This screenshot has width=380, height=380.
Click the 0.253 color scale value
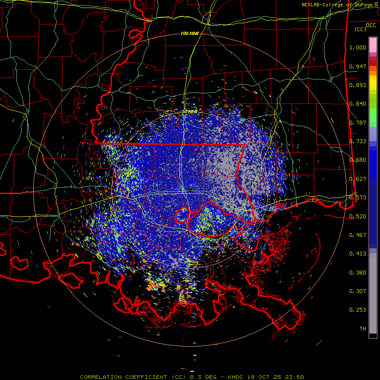358,310
